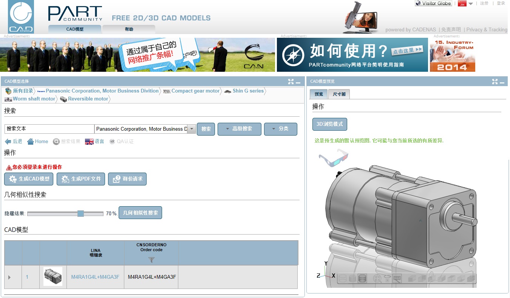Click the 网络推广条幅 advertisement banner
Image resolution: width=510 pixels, height=298 pixels.
coord(138,55)
